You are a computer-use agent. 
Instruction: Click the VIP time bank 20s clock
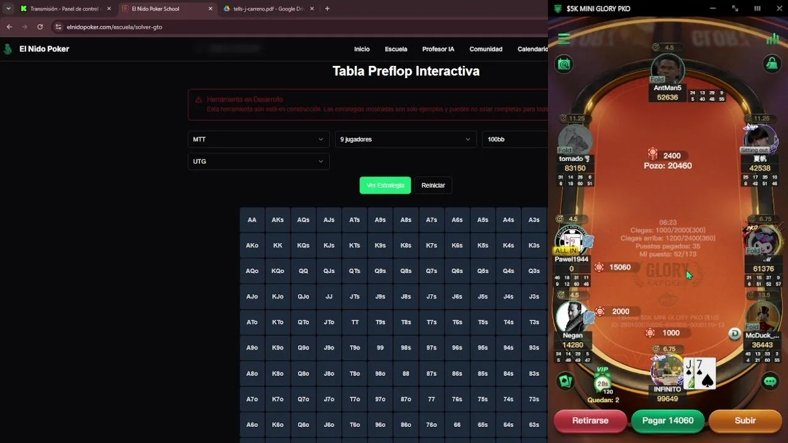[x=602, y=383]
